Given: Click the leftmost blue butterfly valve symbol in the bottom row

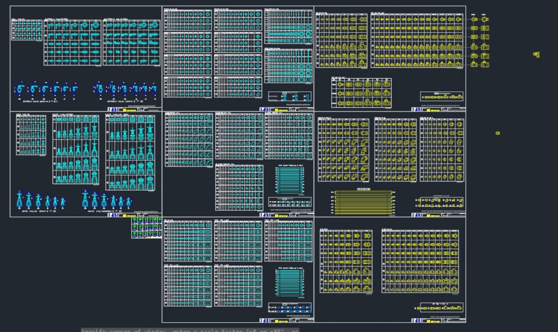Looking at the screenshot, I should click(x=20, y=89).
